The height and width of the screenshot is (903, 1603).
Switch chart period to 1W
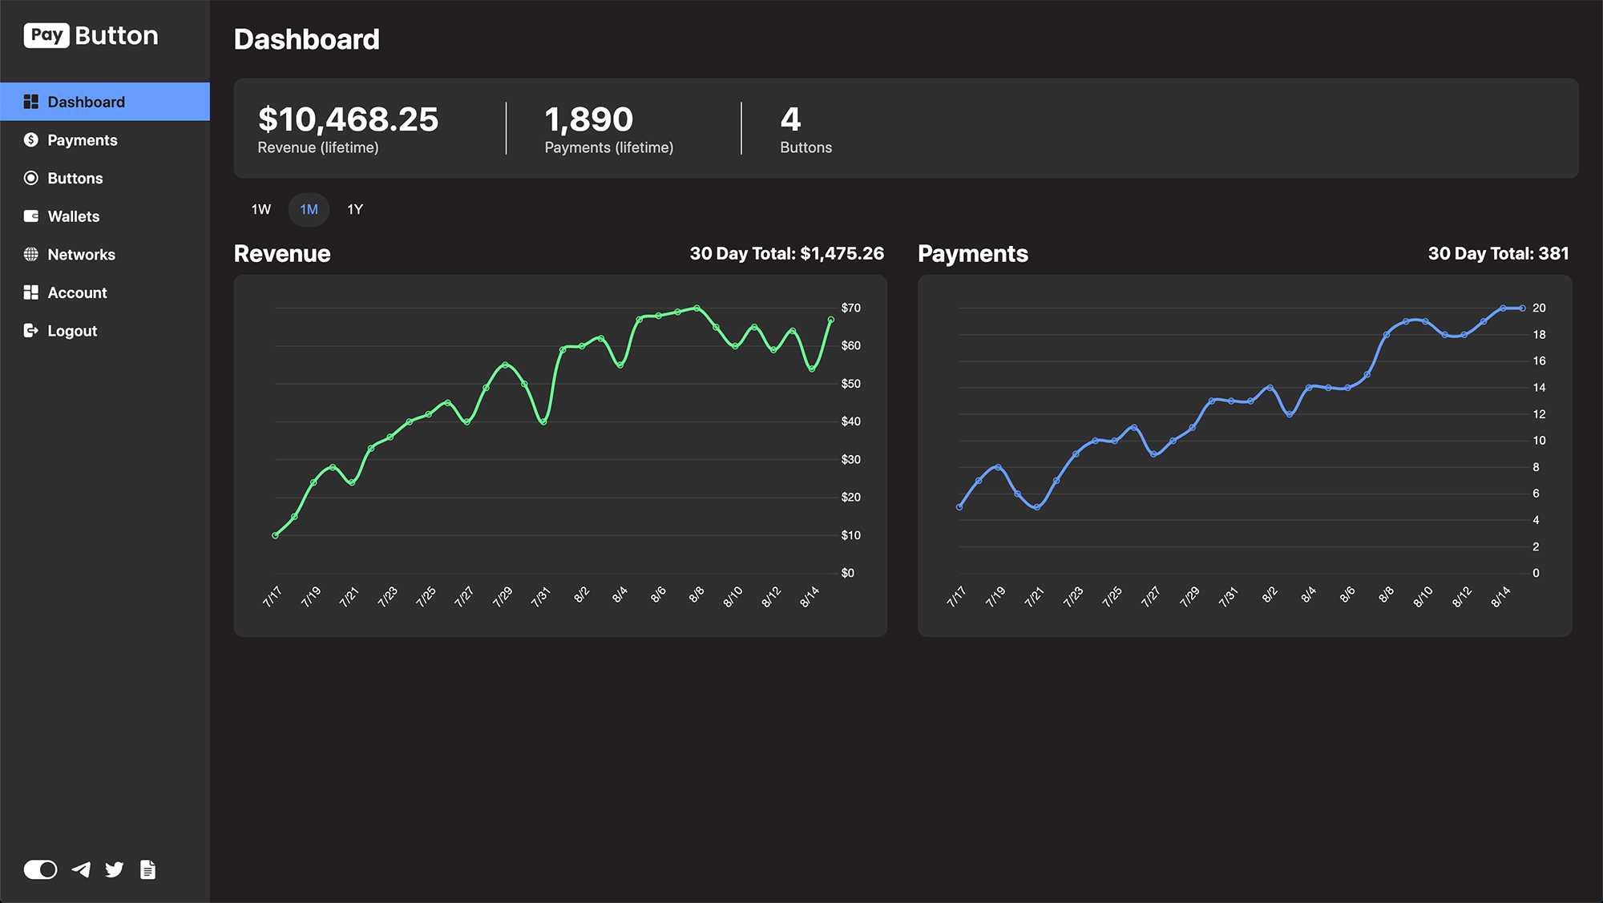coord(261,210)
